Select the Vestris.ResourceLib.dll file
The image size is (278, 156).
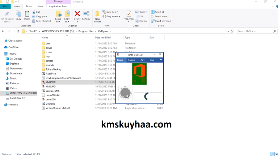[58, 108]
